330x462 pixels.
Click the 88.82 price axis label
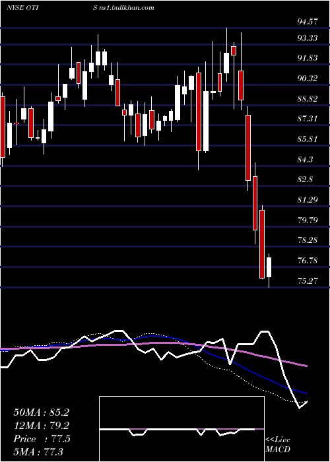pos(308,99)
